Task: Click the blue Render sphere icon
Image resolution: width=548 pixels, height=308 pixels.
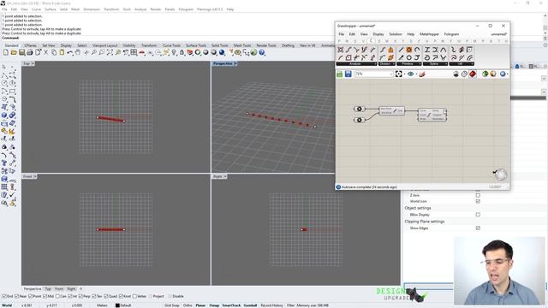Action: tap(222, 52)
